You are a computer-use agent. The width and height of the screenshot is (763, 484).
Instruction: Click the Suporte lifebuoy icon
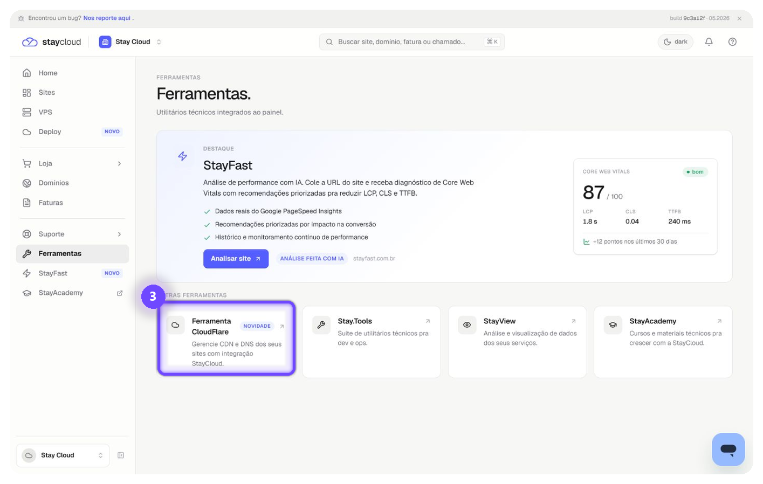(x=26, y=234)
